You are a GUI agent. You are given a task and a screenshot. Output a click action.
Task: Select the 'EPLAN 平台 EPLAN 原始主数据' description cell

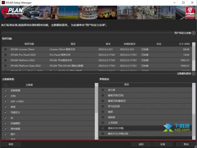click(66, 66)
